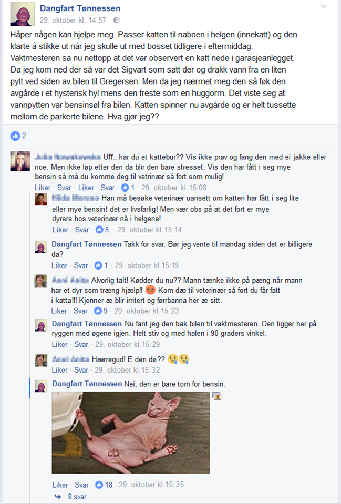
Task: Click the album icon beside cat photo
Action: coord(217,396)
